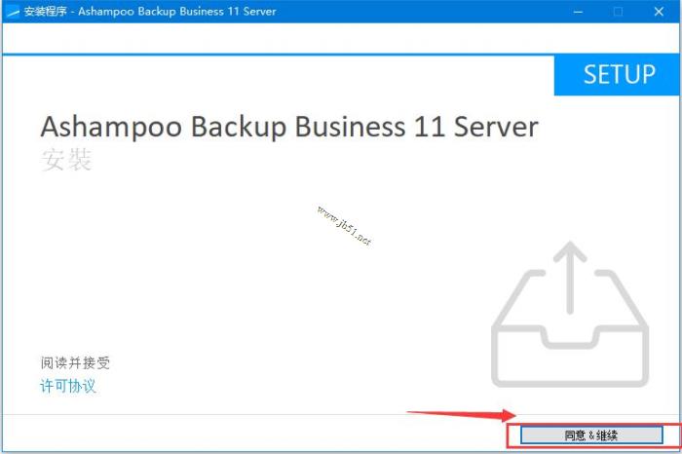The image size is (682, 454).
Task: Click the 同意 & 继续 button
Action: tap(591, 435)
